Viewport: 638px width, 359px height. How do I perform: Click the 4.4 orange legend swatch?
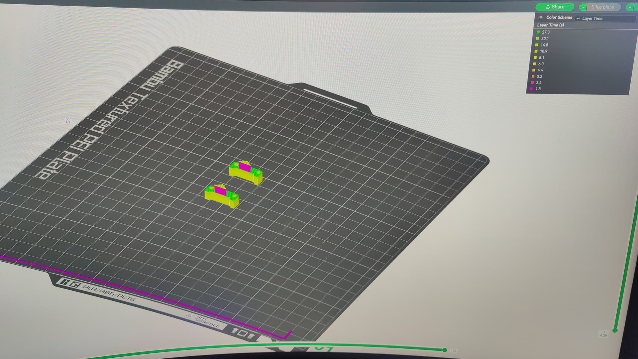(x=534, y=70)
